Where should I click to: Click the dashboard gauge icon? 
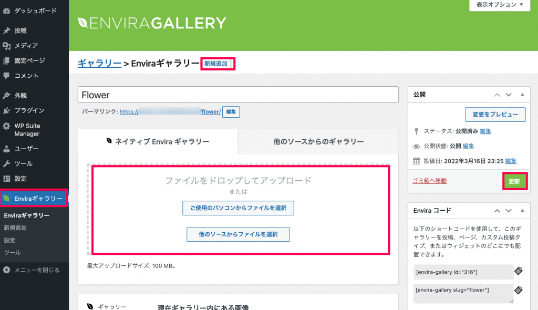[6, 11]
